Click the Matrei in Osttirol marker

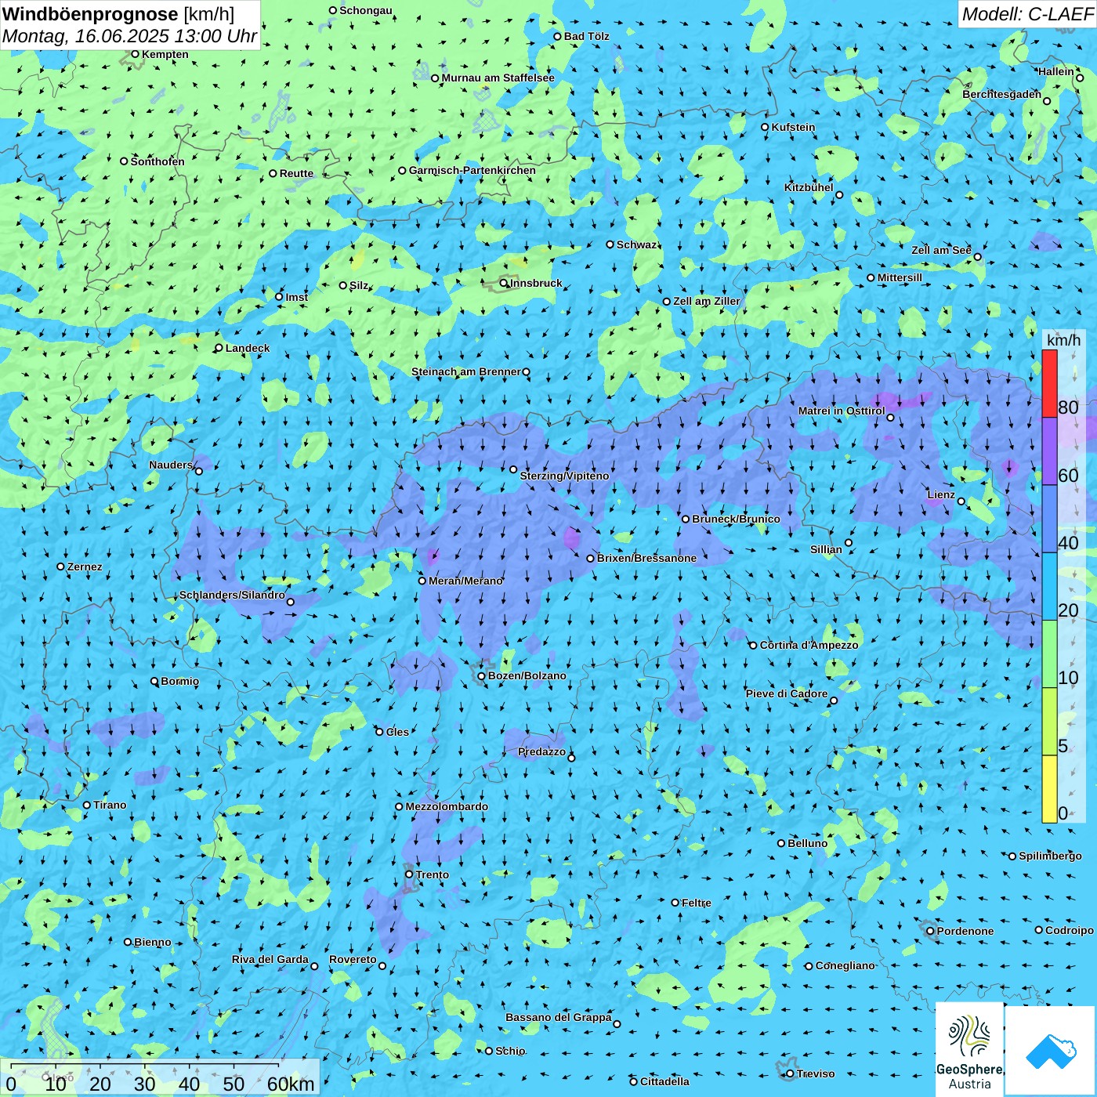(890, 418)
